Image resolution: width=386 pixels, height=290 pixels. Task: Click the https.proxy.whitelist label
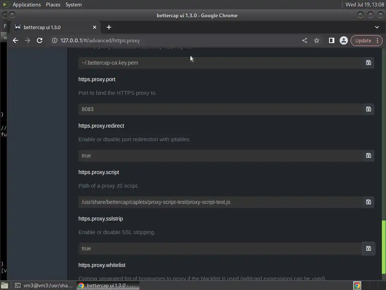point(102,265)
